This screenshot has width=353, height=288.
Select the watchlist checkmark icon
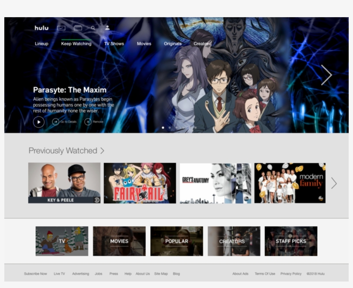[61, 27]
